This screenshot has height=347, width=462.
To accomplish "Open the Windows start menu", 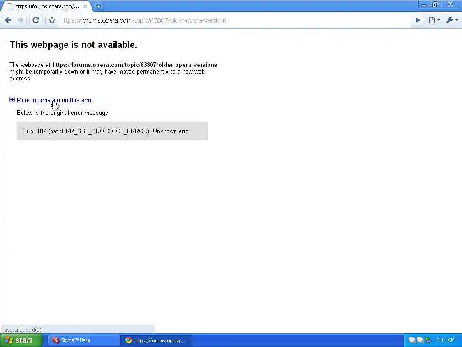I will [21, 341].
